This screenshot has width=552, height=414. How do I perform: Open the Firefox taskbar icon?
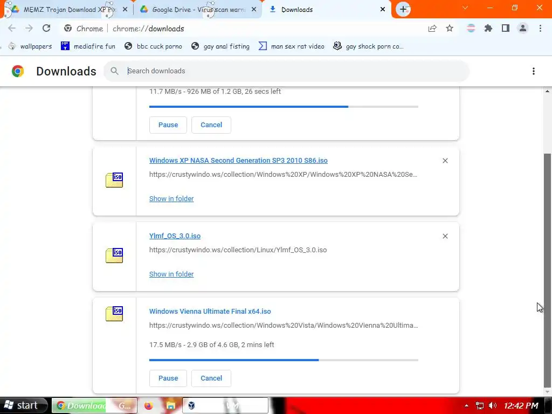[149, 405]
